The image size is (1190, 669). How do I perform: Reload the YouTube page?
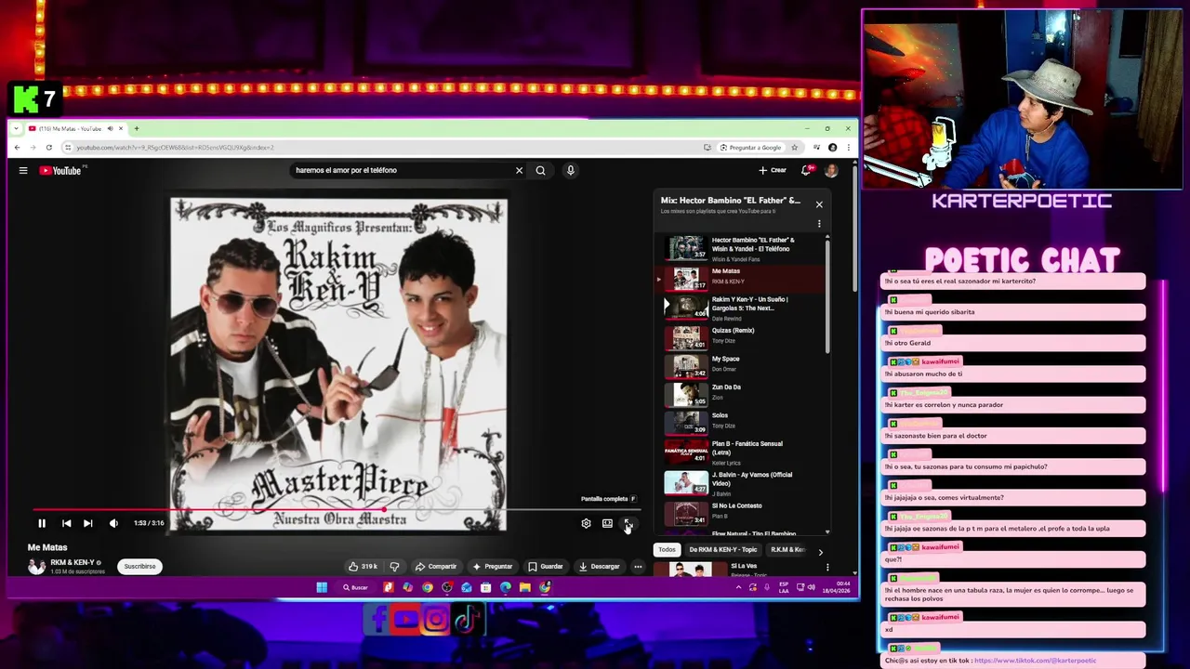(x=48, y=148)
